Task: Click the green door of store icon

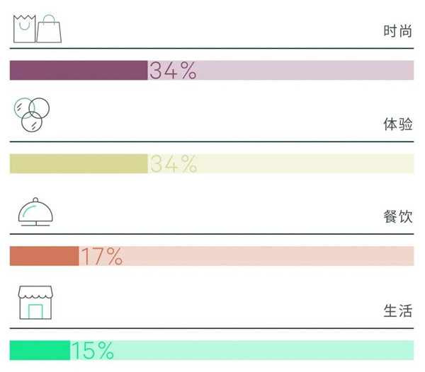Action: [x=35, y=311]
